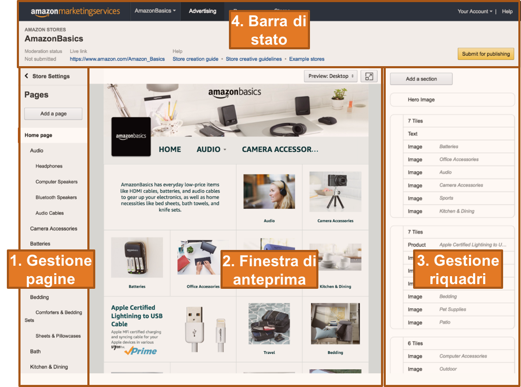Viewport: 521px width, 387px height.
Task: Select the Image Sports tile row
Action: (458, 198)
